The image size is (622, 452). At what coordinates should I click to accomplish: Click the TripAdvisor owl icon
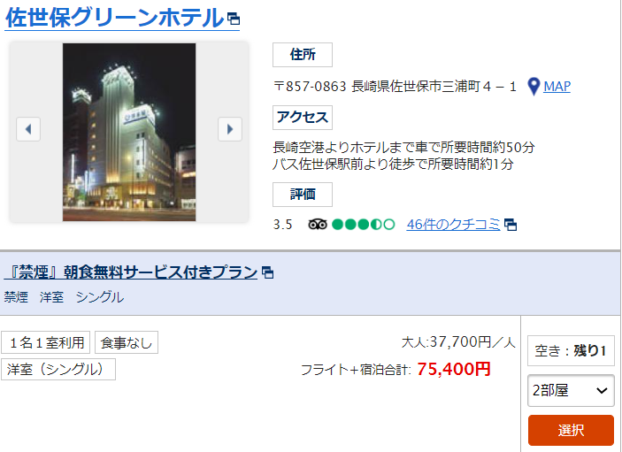(x=318, y=225)
